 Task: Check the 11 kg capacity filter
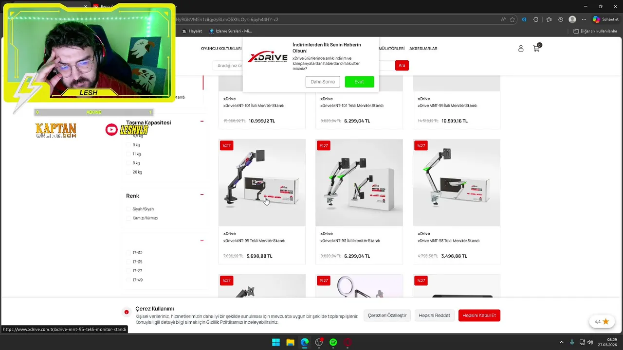[x=129, y=154]
